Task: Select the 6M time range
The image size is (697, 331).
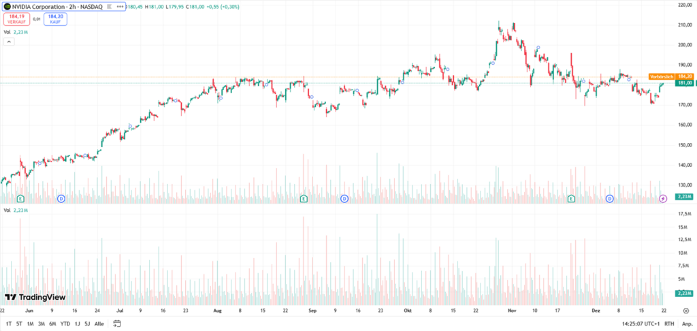Action: [52, 324]
